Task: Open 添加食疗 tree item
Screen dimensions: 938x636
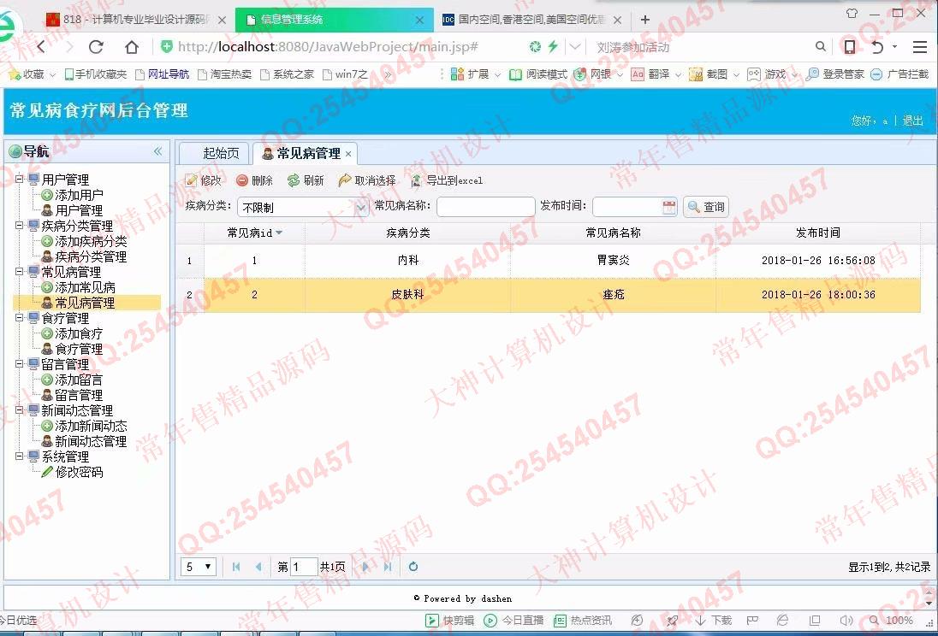Action: [73, 333]
